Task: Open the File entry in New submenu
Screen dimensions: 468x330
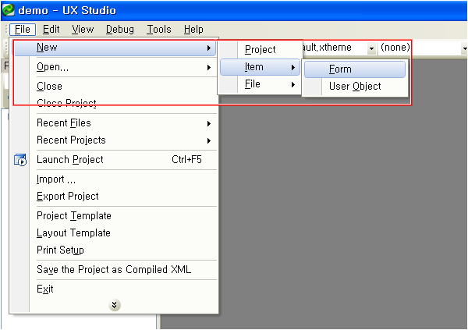Action: pyautogui.click(x=260, y=84)
